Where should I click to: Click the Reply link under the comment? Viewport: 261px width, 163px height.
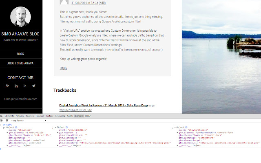64,68
